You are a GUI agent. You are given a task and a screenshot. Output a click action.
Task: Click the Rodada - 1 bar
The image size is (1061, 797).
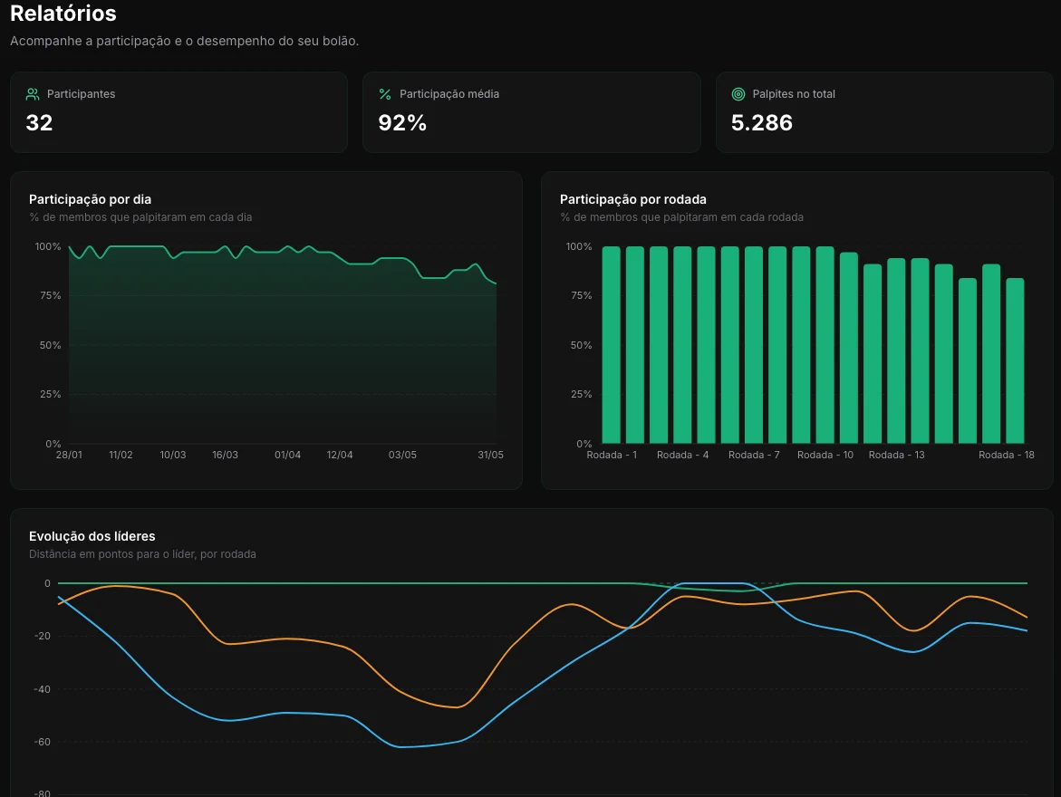click(611, 345)
